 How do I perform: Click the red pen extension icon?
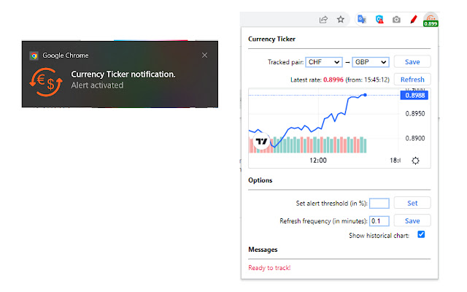click(414, 20)
